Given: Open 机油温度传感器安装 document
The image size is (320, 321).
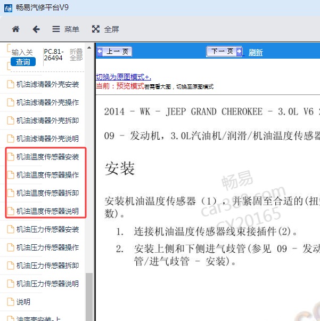Looking at the screenshot, I should 47,157.
